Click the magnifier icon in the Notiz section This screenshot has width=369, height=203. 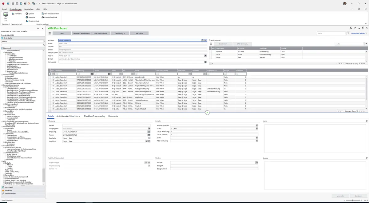367,121
